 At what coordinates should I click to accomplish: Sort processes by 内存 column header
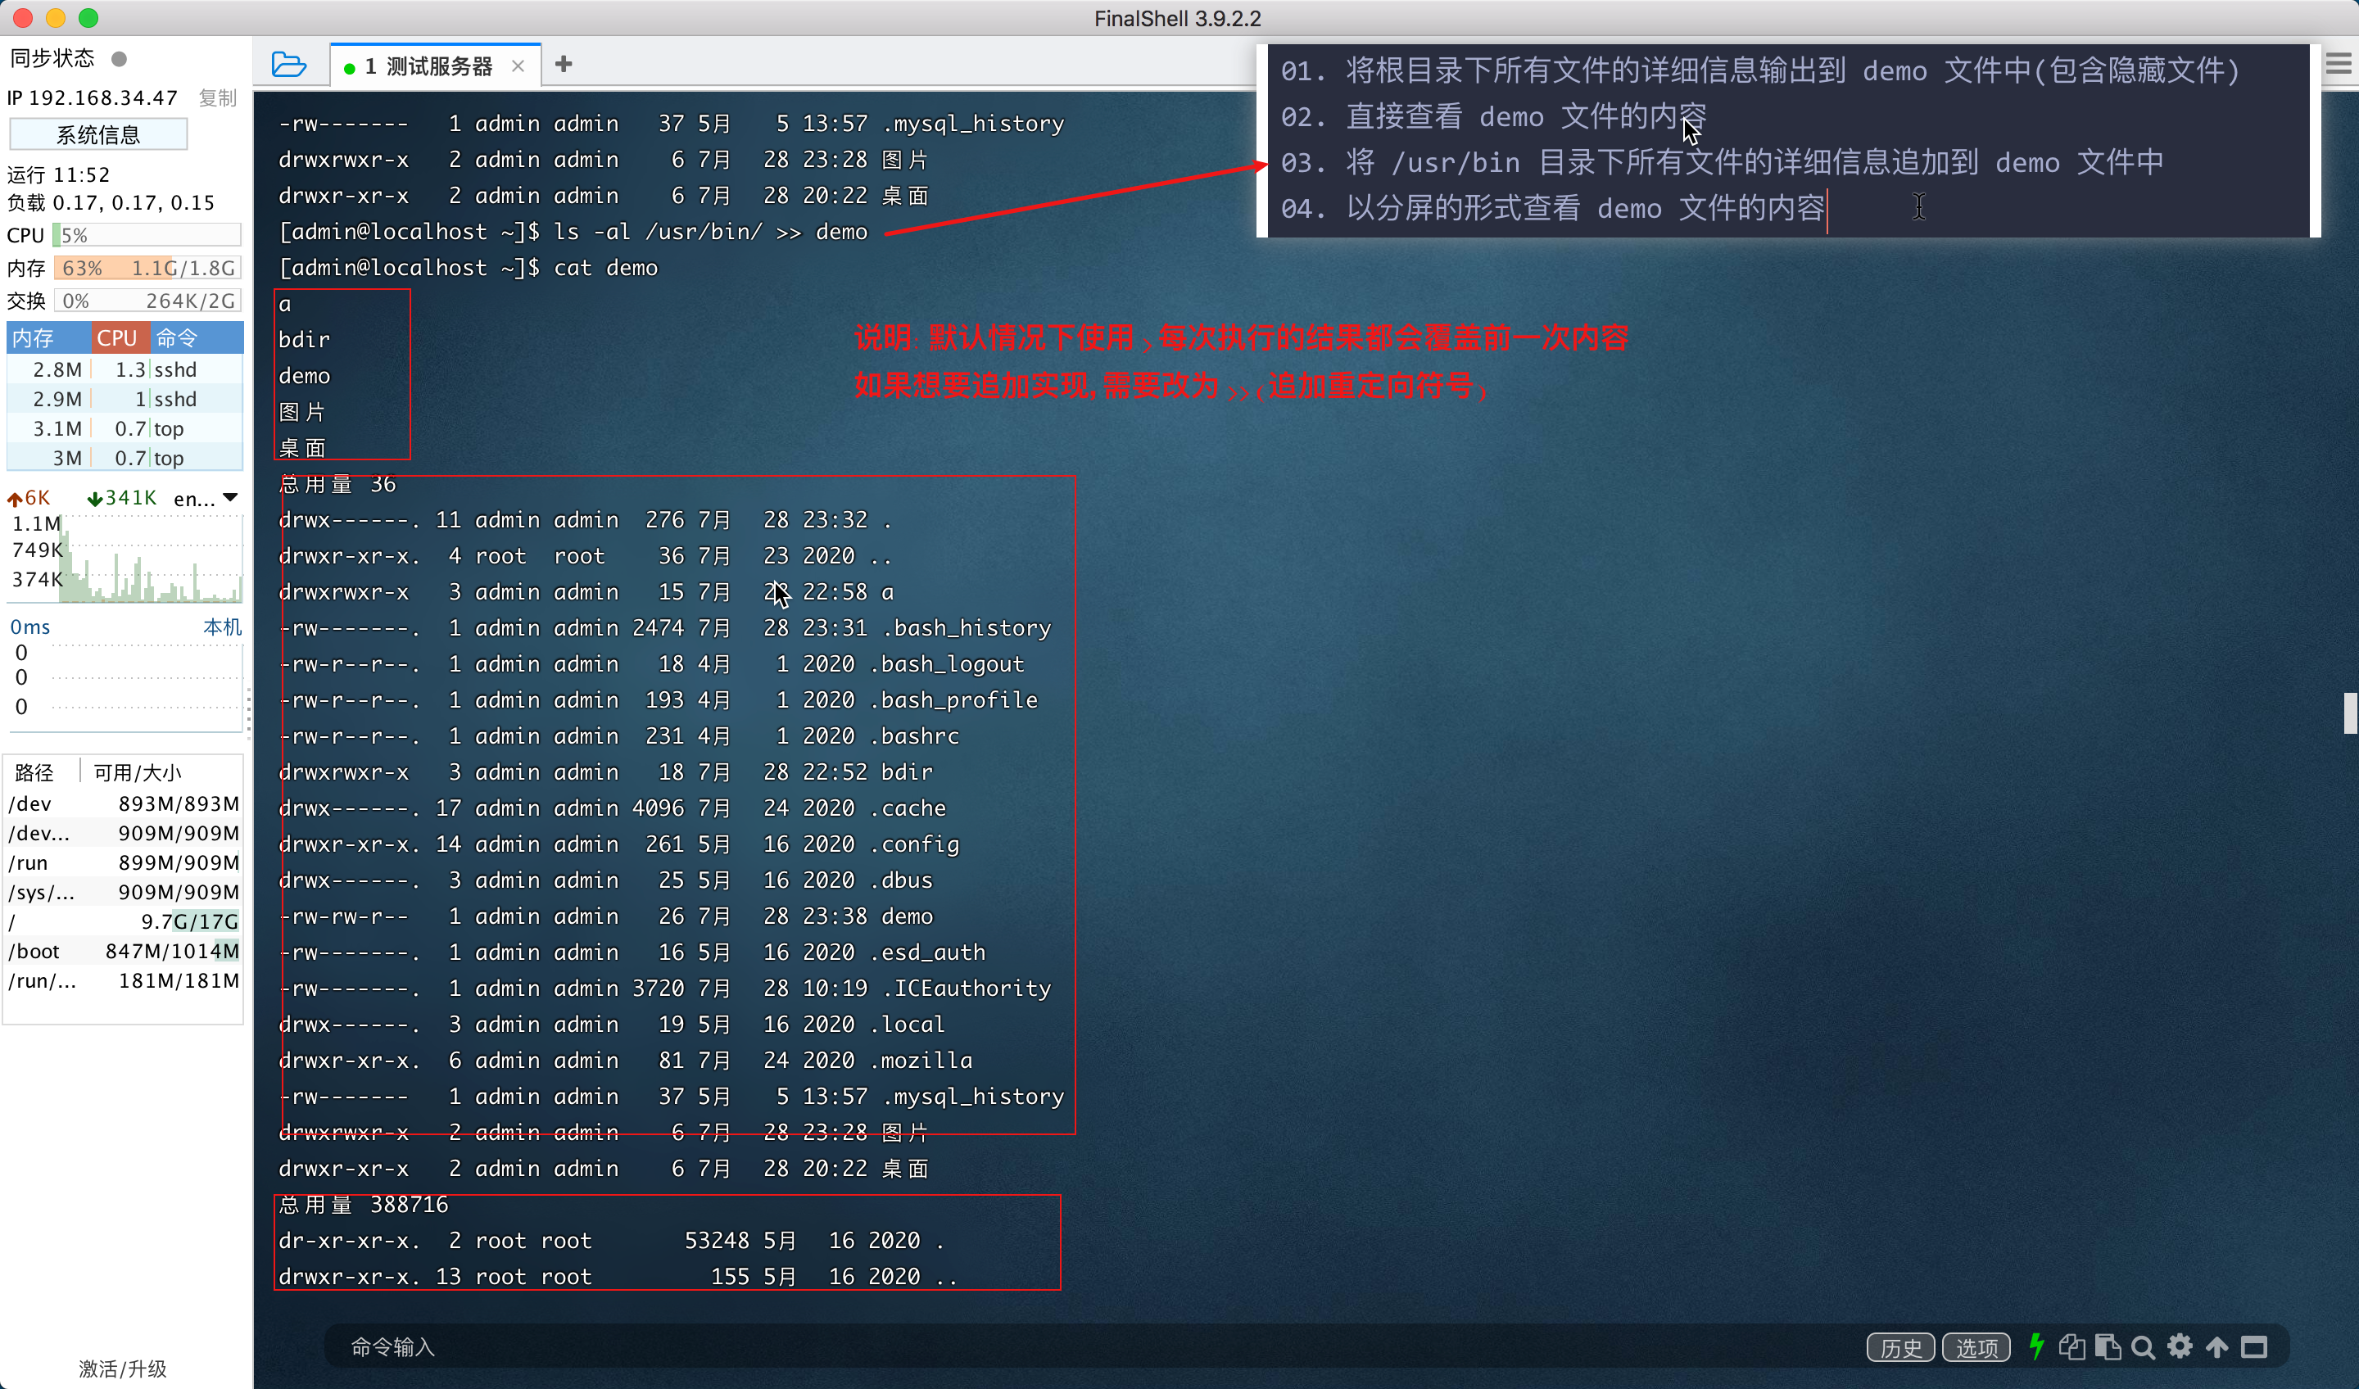pos(34,337)
